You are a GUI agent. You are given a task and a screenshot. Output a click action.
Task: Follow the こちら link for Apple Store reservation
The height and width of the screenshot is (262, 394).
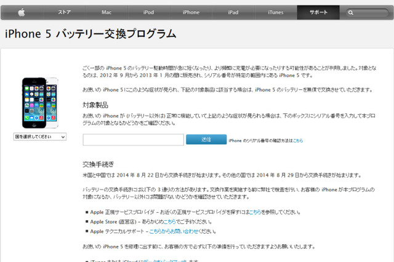tap(170, 221)
